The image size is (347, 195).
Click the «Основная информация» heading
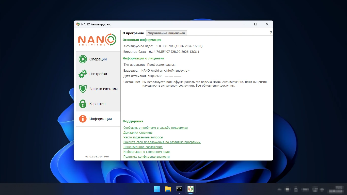point(142,40)
